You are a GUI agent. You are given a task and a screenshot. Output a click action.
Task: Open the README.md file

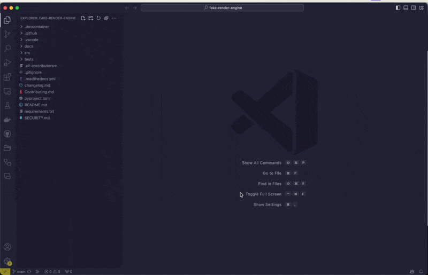(70, 105)
